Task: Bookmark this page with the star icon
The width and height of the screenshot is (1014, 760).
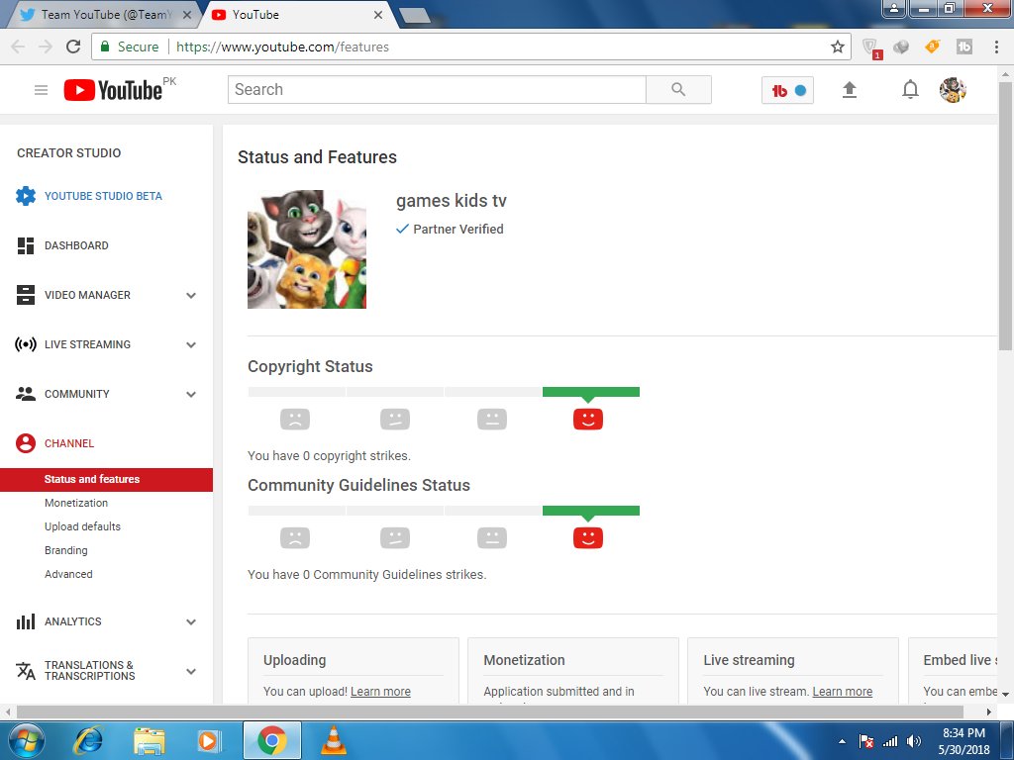Action: click(838, 47)
